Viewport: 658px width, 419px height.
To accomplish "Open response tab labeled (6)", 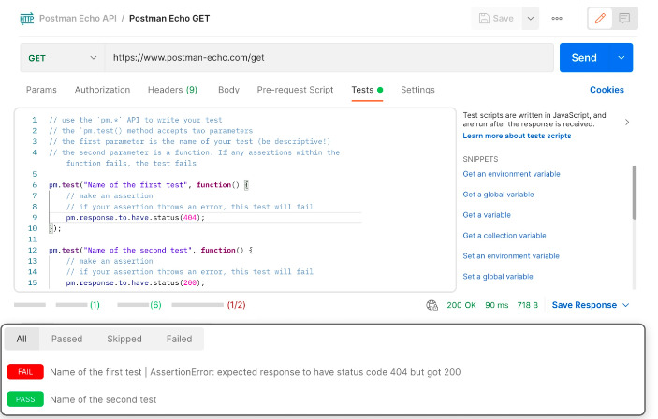I will pyautogui.click(x=139, y=305).
